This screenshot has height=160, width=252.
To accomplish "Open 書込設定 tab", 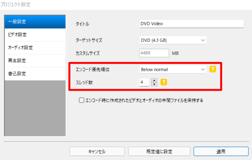I will pos(35,74).
